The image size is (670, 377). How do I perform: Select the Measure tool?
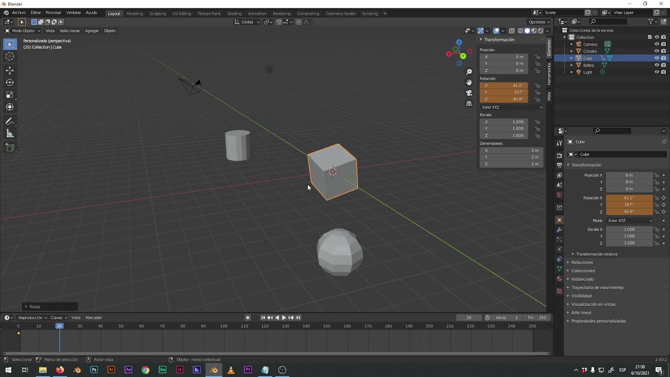pyautogui.click(x=10, y=134)
